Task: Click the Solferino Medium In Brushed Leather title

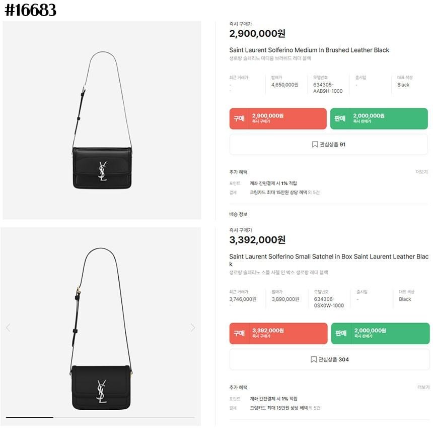Action: tap(309, 50)
